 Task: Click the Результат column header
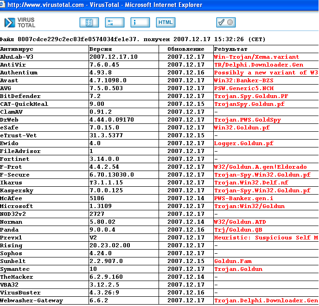230,49
